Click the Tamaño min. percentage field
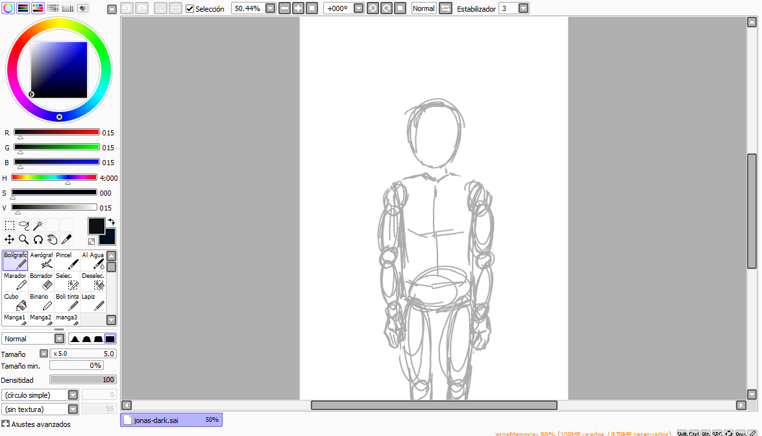 [77, 365]
